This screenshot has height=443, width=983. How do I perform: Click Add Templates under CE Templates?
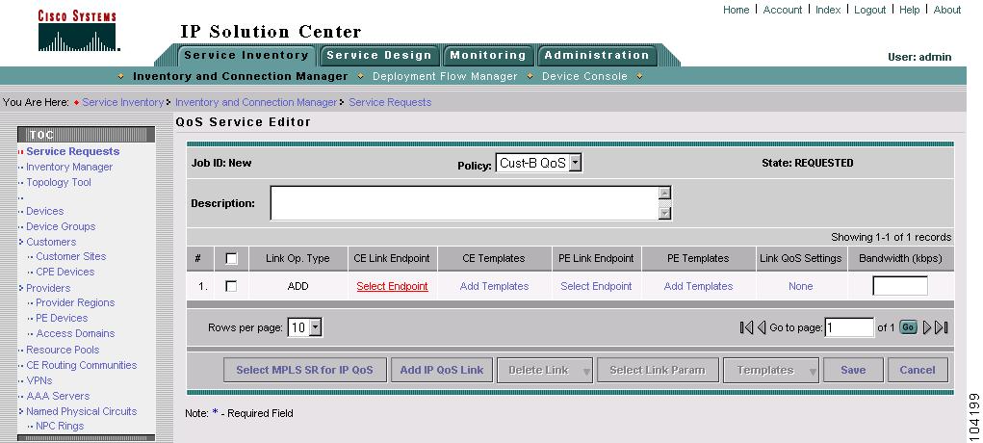(495, 286)
